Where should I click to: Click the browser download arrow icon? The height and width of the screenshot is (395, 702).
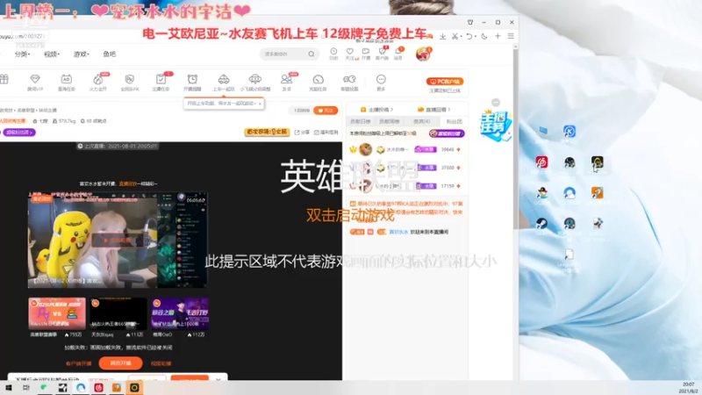[x=442, y=36]
